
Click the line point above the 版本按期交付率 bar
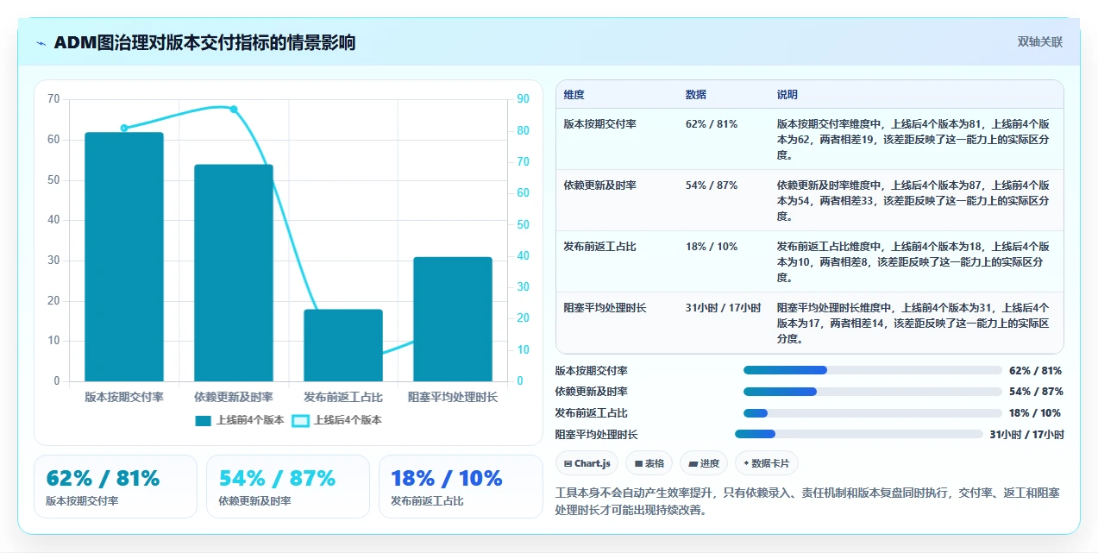click(x=124, y=128)
